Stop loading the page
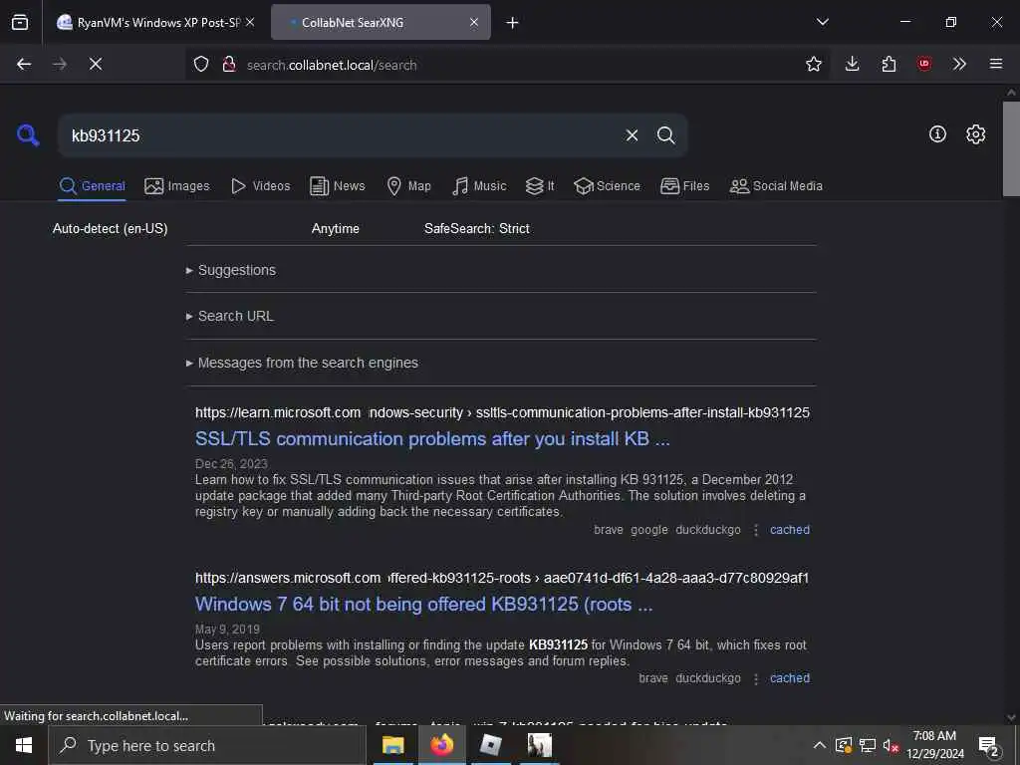 [x=96, y=64]
